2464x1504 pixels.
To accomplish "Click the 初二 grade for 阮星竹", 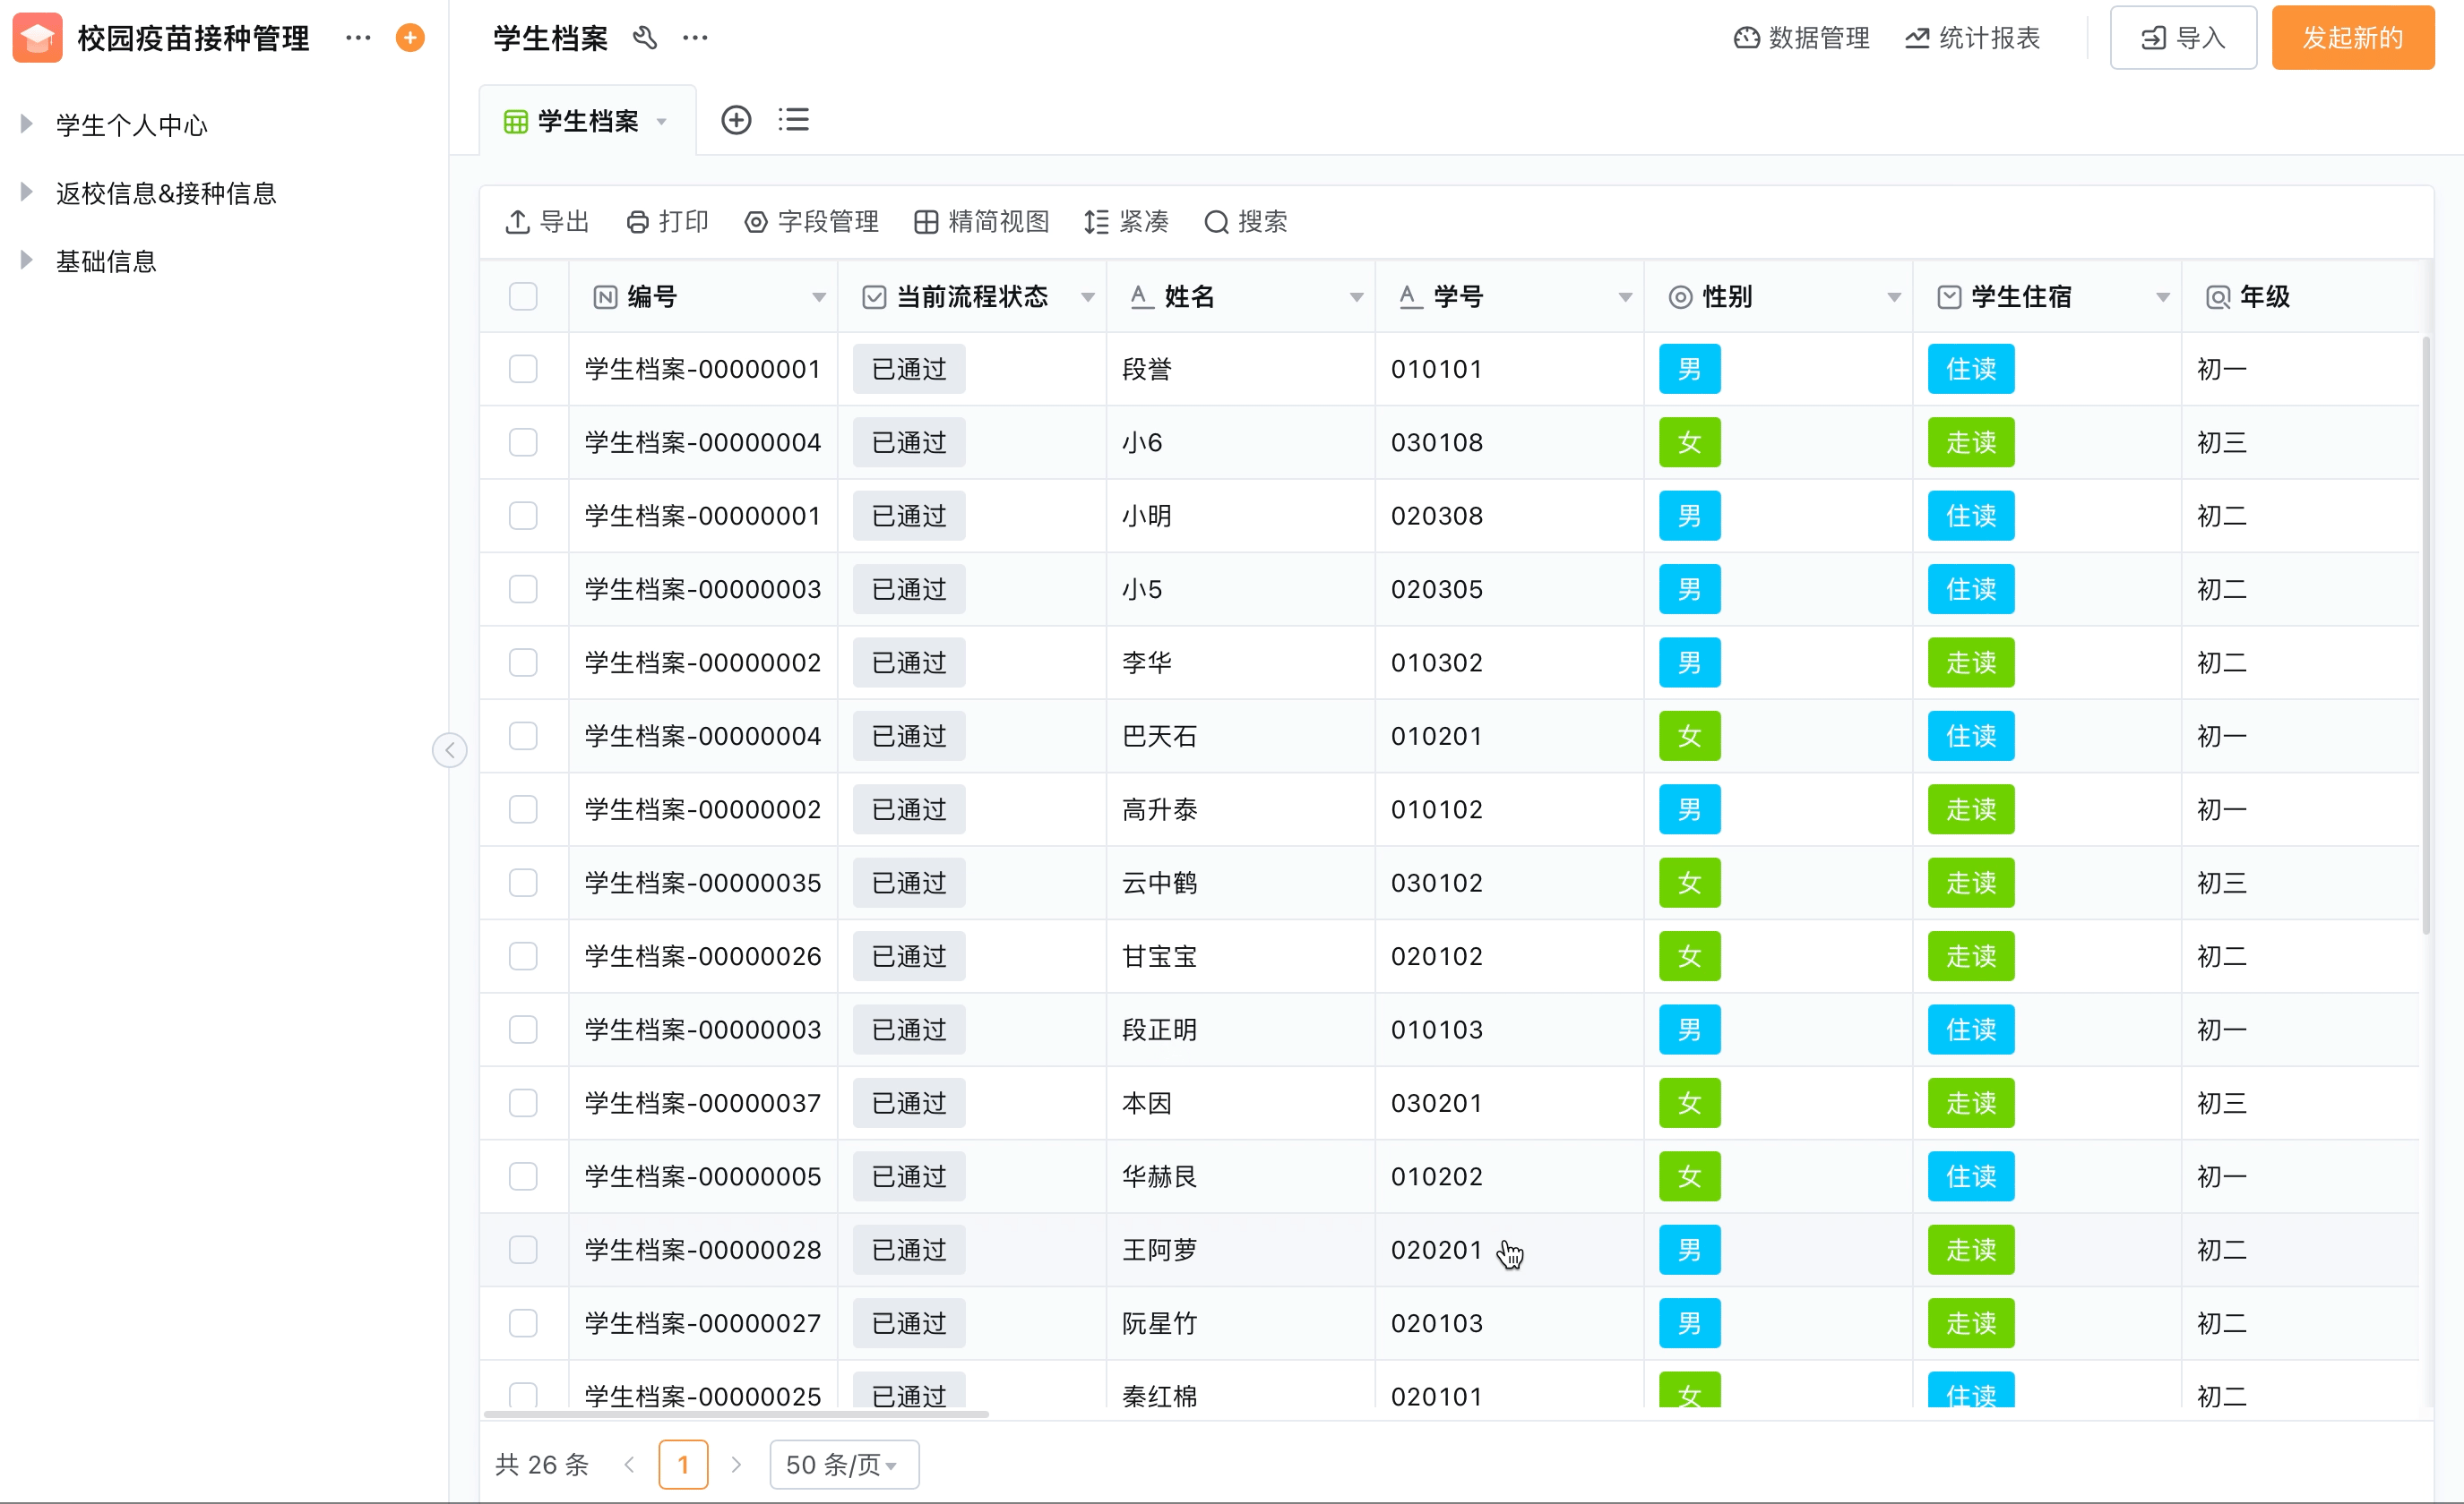I will click(2222, 1323).
